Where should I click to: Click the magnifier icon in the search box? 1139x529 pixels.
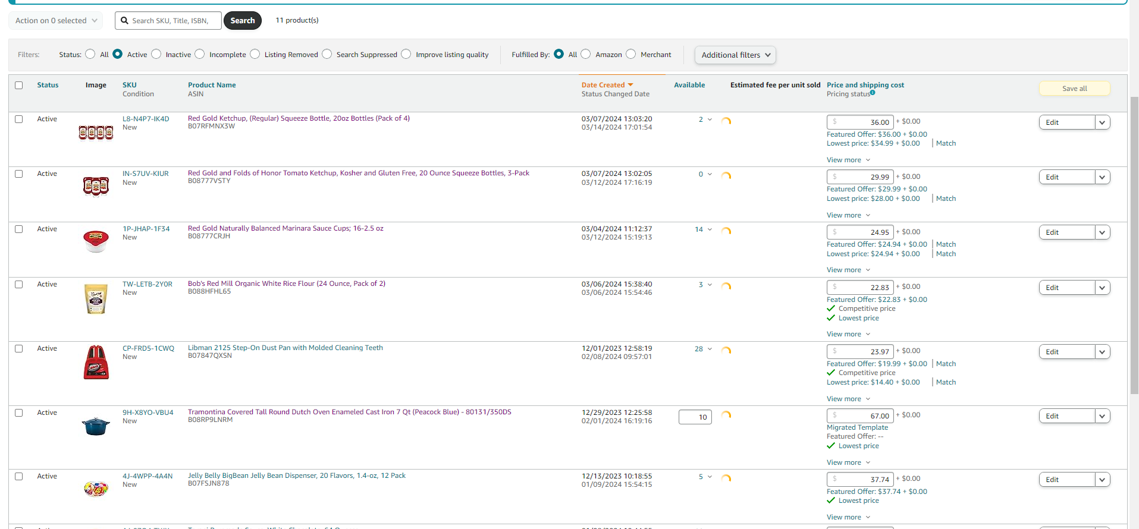[124, 21]
